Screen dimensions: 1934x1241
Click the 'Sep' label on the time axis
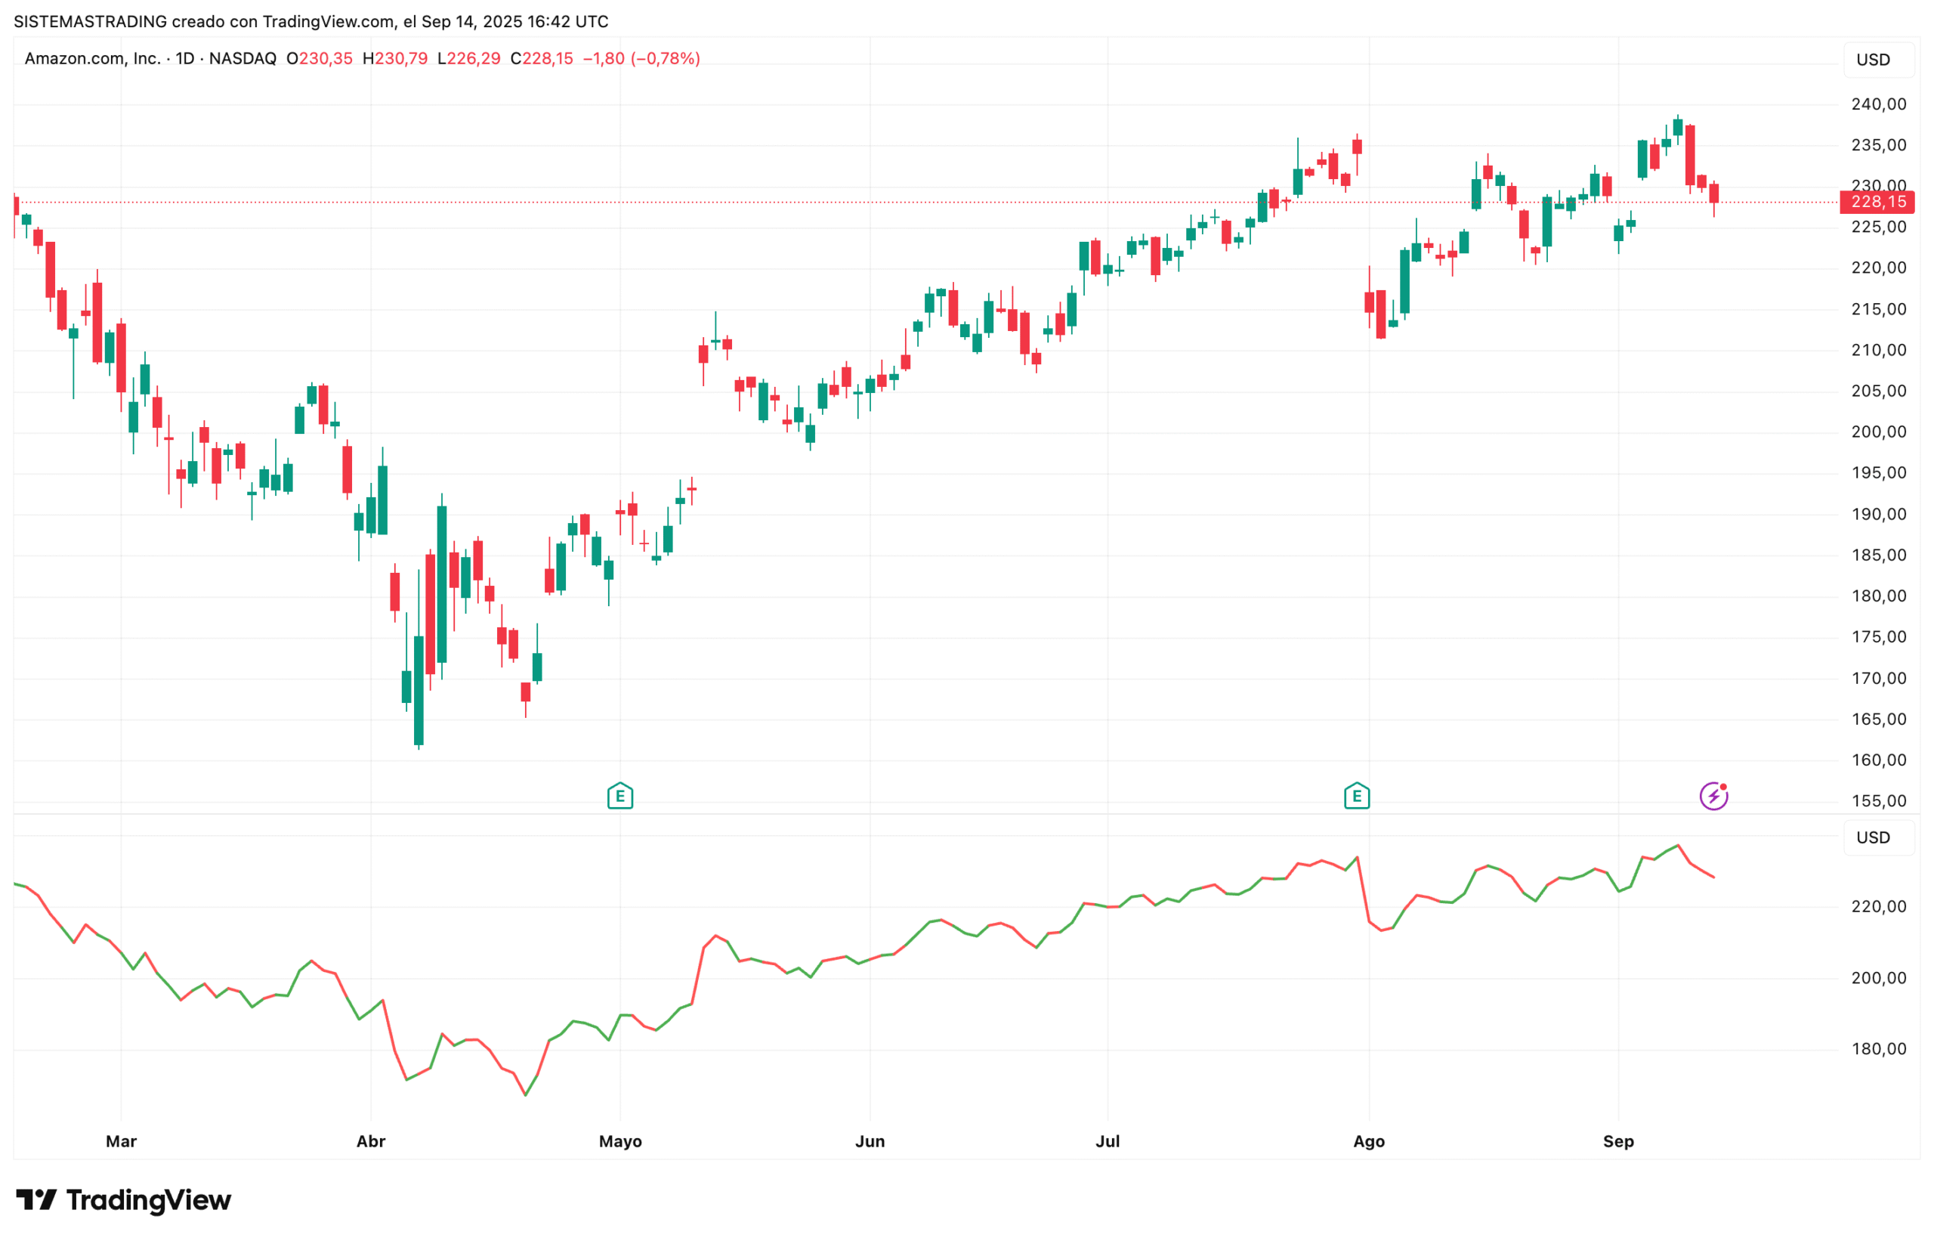[x=1618, y=1141]
